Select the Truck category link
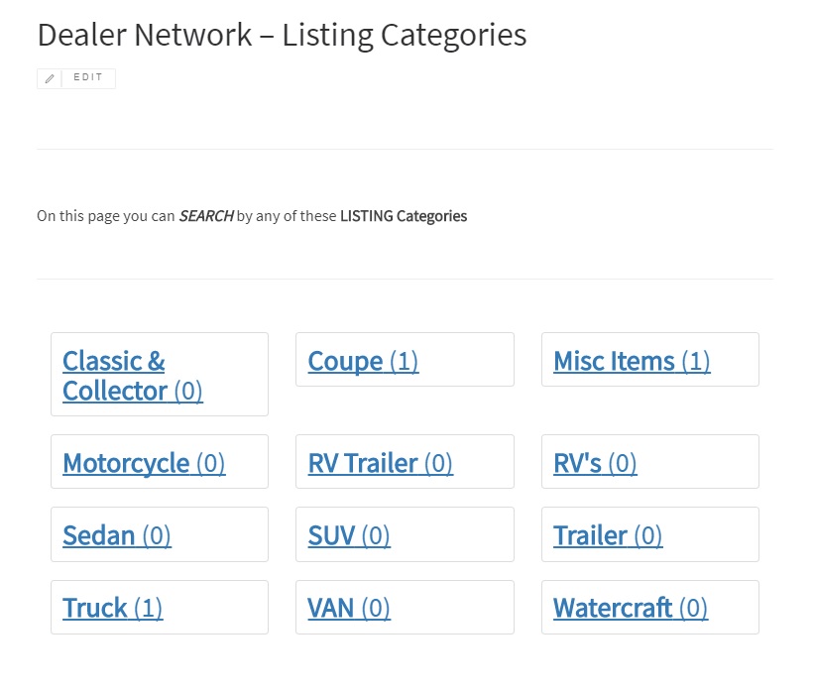 tap(95, 608)
